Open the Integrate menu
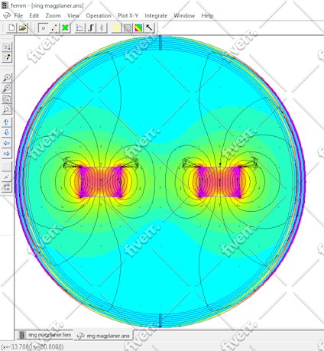Image resolution: width=324 pixels, height=351 pixels. pyautogui.click(x=156, y=15)
